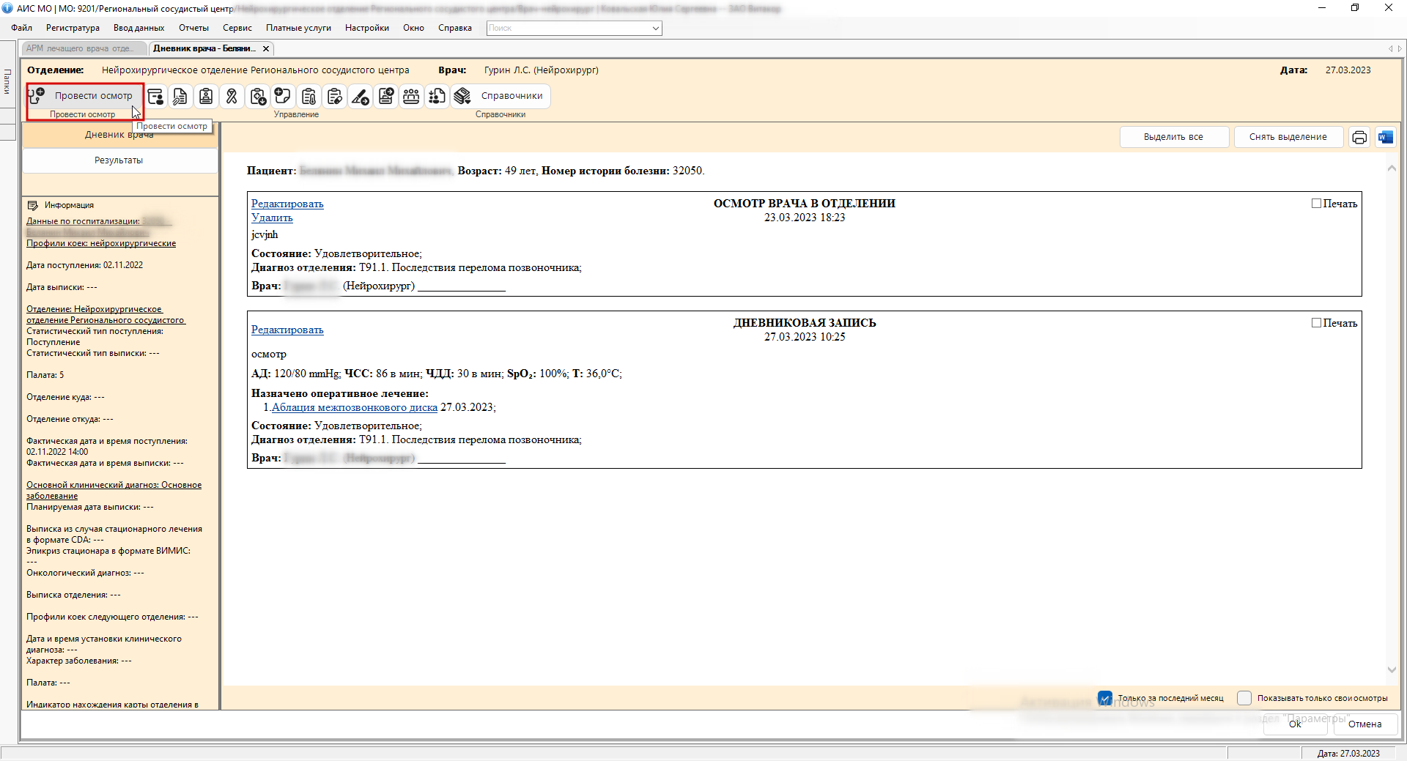
Task: Open the Справка menu
Action: (454, 28)
